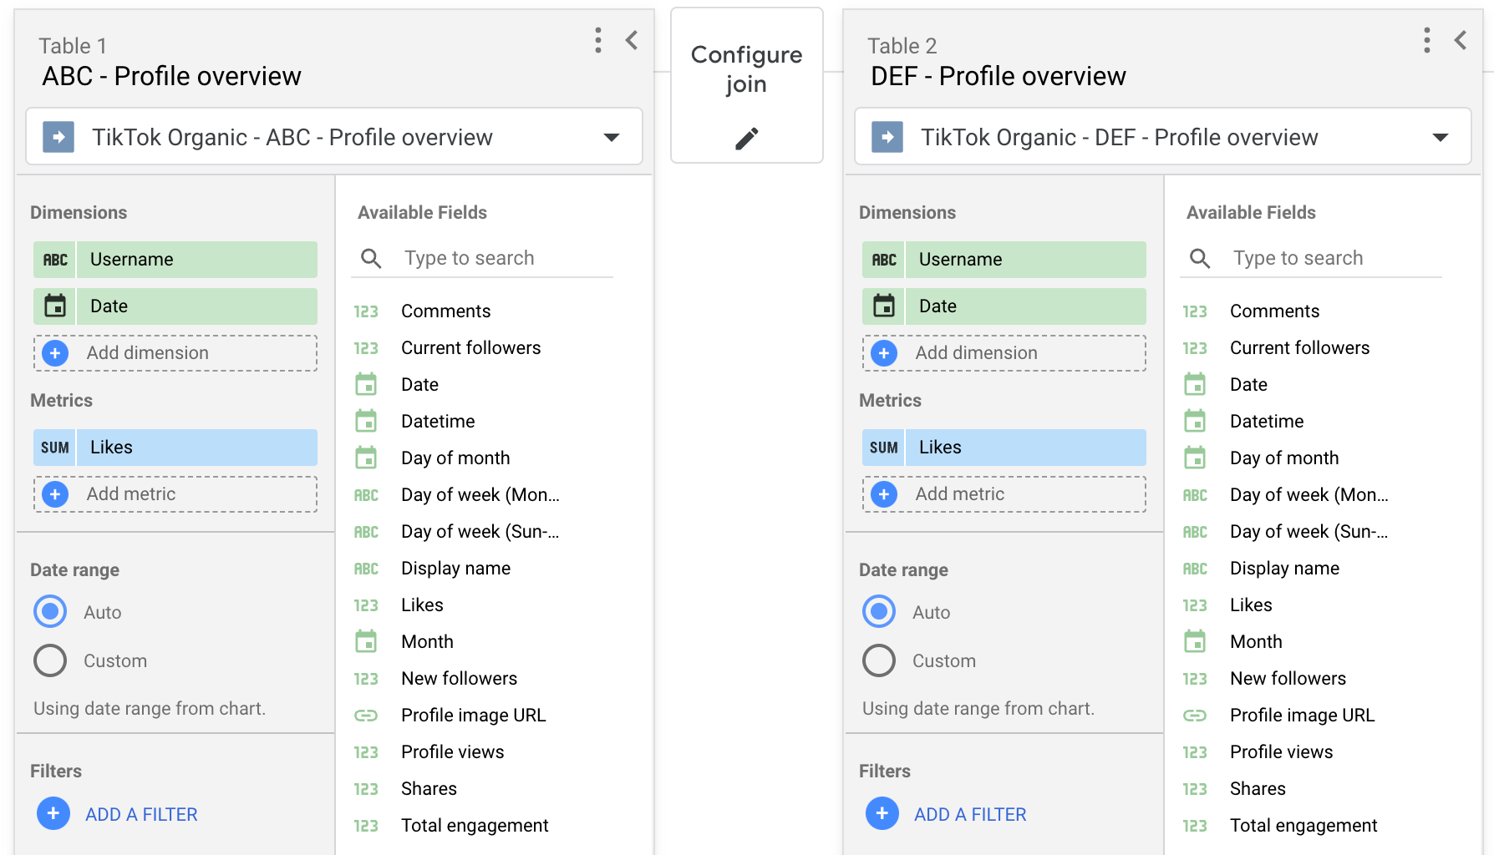Open the Configure join card
The image size is (1494, 855).
tap(746, 85)
